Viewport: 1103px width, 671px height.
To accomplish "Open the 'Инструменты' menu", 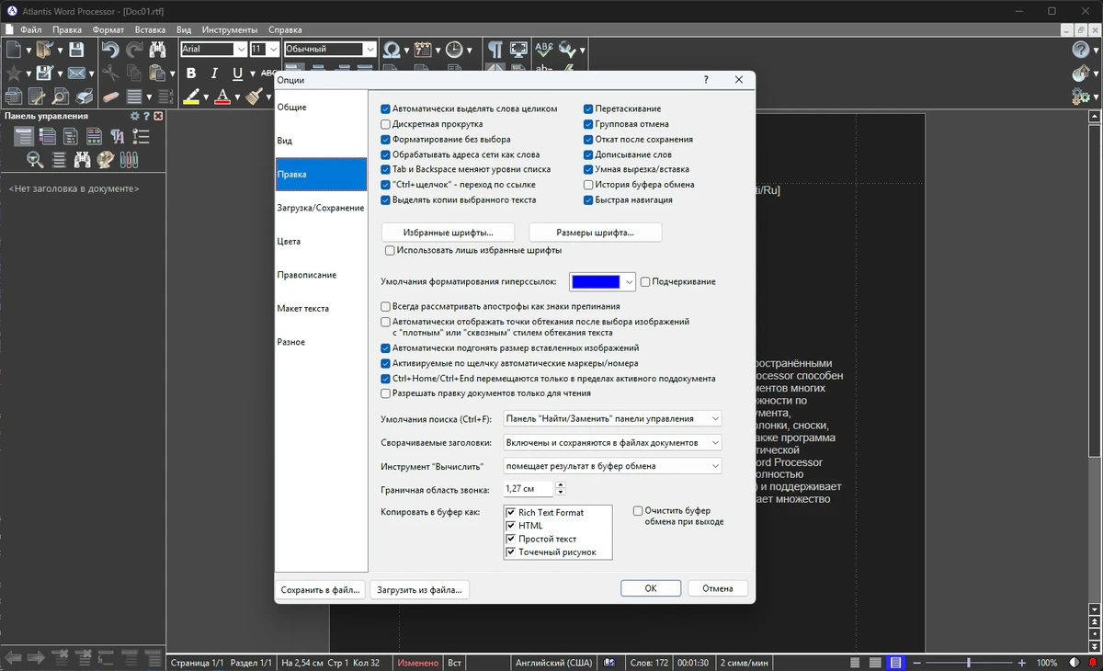I will [230, 29].
